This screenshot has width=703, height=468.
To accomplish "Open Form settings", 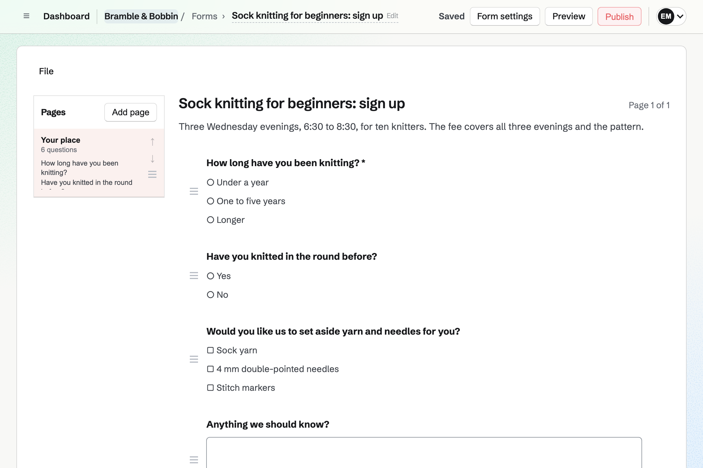I will click(505, 16).
